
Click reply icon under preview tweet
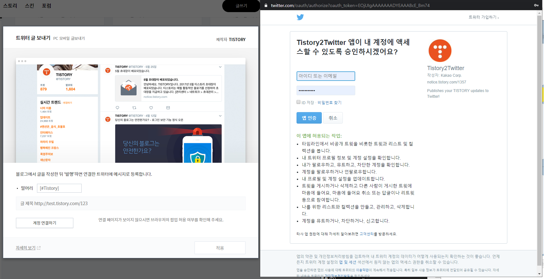click(x=117, y=108)
